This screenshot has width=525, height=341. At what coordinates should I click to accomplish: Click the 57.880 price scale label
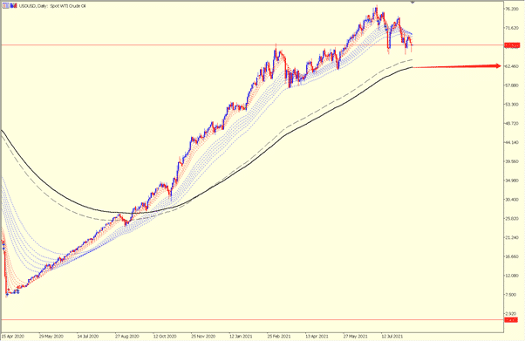tap(512, 85)
